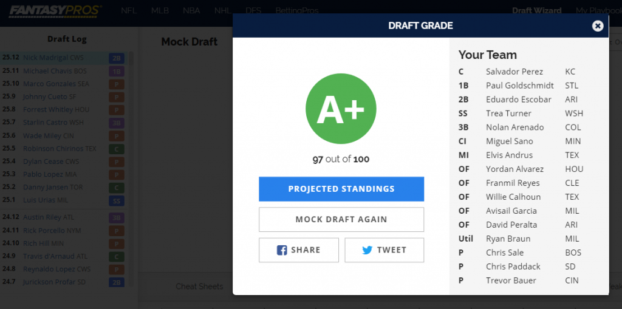The width and height of the screenshot is (622, 309).
Task: Click the SS badge beside Luis Urias
Action: click(116, 200)
